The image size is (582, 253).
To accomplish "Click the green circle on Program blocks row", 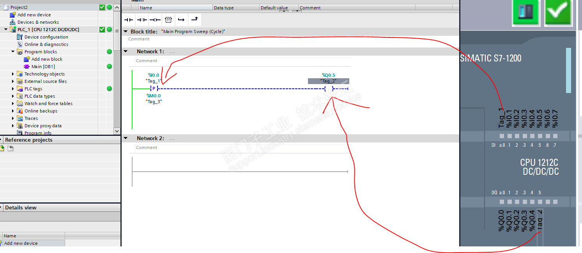I will 110,52.
